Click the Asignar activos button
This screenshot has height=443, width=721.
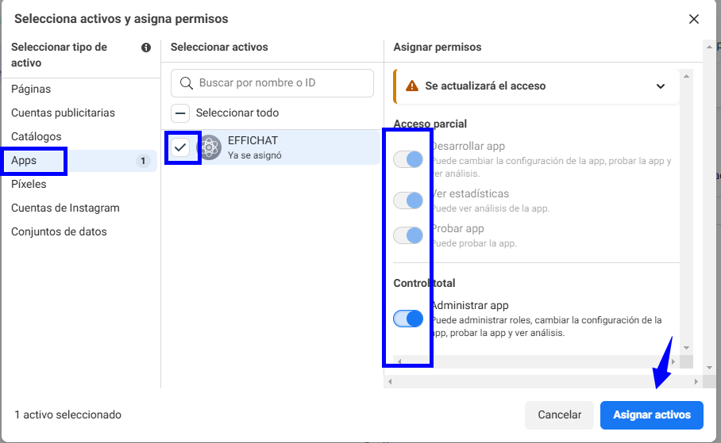coord(651,414)
